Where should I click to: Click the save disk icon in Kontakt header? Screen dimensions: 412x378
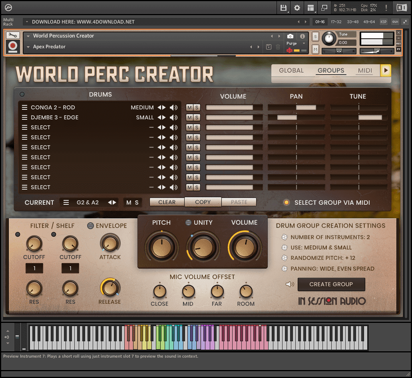point(283,8)
